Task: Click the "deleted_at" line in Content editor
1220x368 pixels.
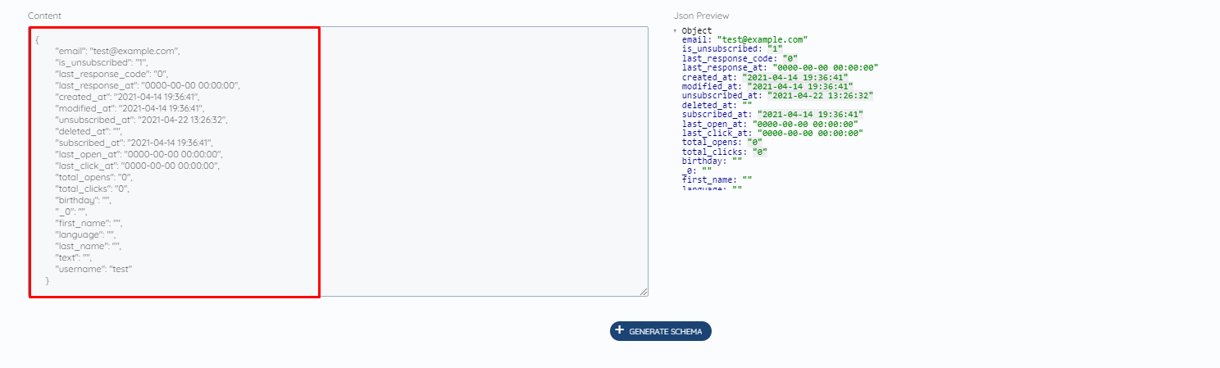Action: pyautogui.click(x=89, y=131)
